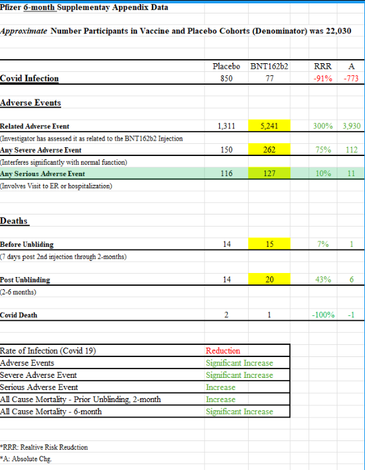The image size is (365, 470).
Task: Select 'All Cause Mortality - Prior Unblinding, 2-month'
Action: click(80, 399)
